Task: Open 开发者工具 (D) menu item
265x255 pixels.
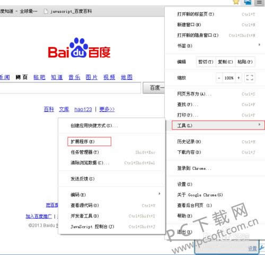Action: tap(112, 216)
